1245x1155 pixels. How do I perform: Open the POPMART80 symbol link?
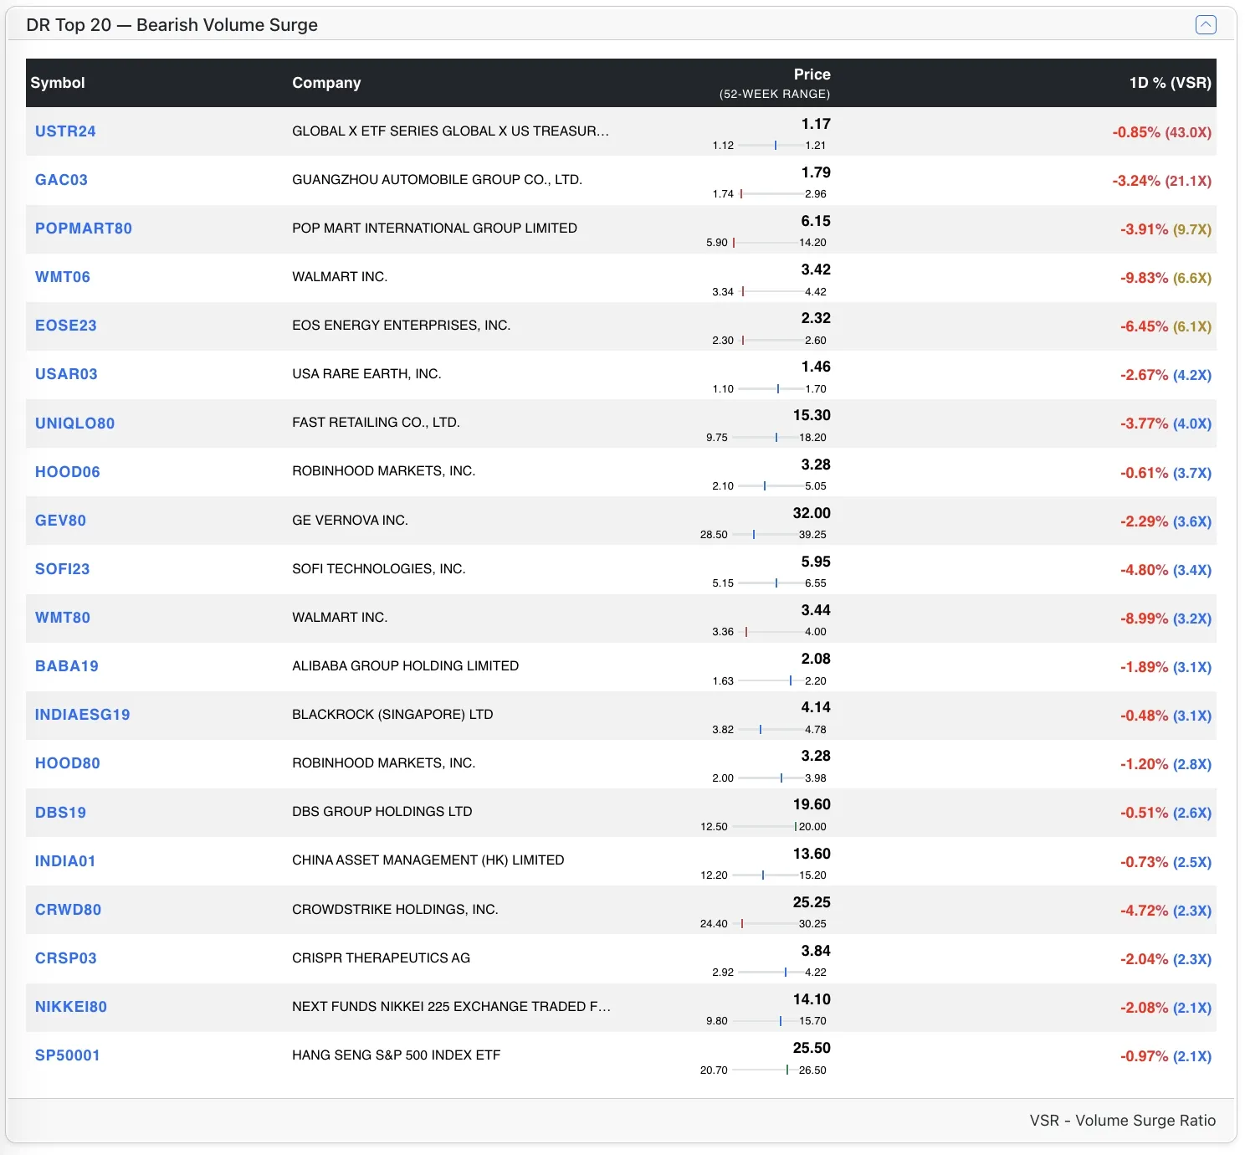pyautogui.click(x=84, y=228)
